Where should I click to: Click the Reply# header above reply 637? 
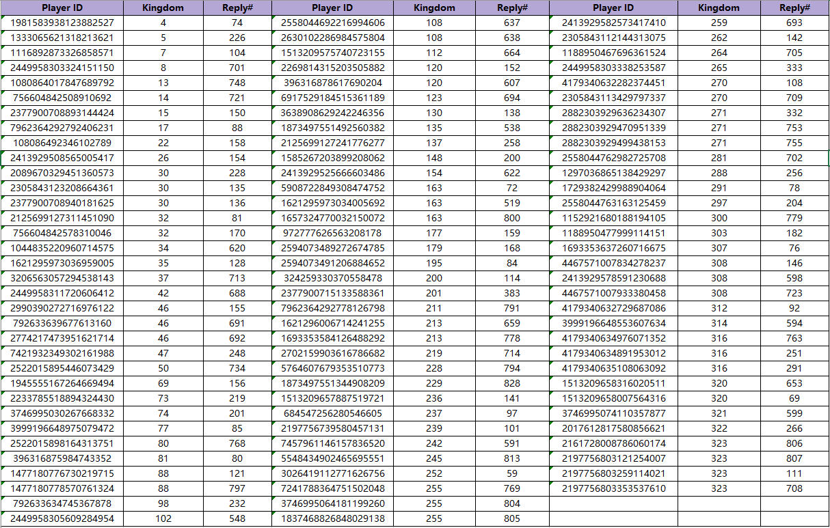pos(512,8)
